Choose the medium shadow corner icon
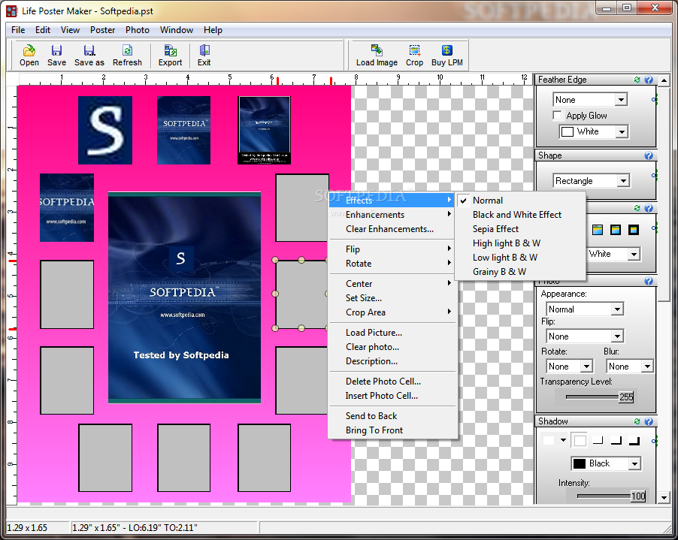This screenshot has width=678, height=540. (x=616, y=441)
